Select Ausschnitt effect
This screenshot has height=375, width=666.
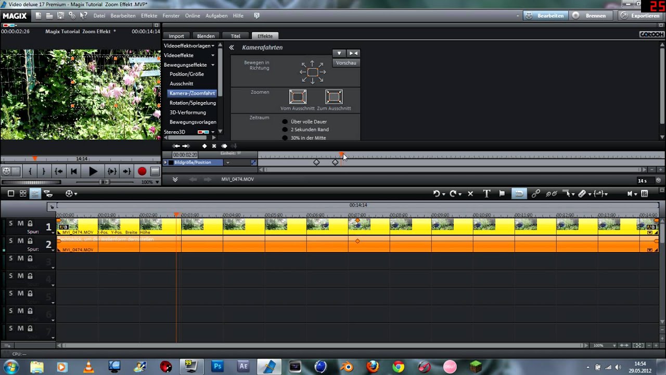181,83
